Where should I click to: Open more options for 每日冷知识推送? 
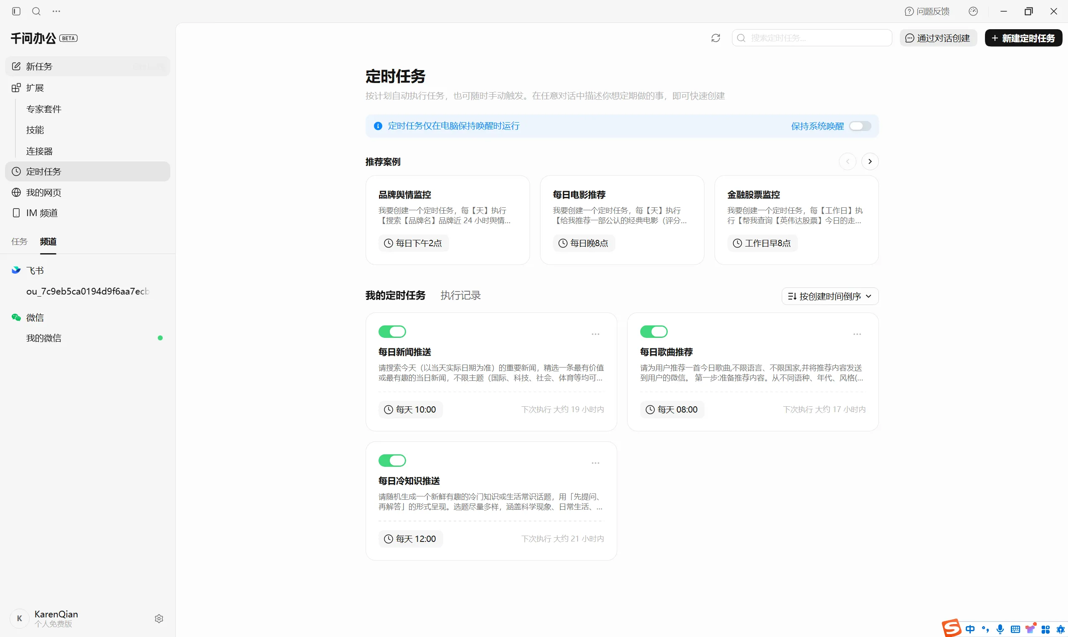click(x=595, y=463)
